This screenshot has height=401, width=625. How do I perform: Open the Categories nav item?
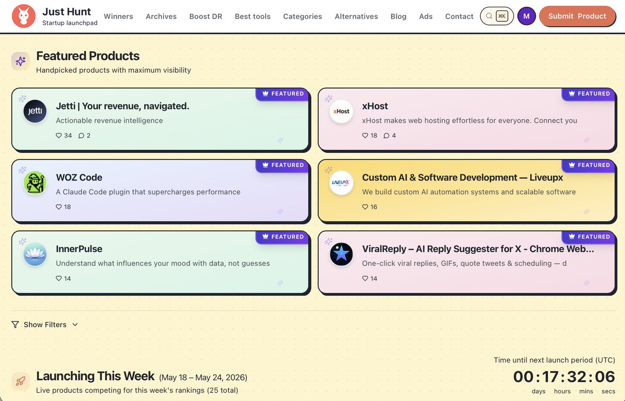(303, 16)
